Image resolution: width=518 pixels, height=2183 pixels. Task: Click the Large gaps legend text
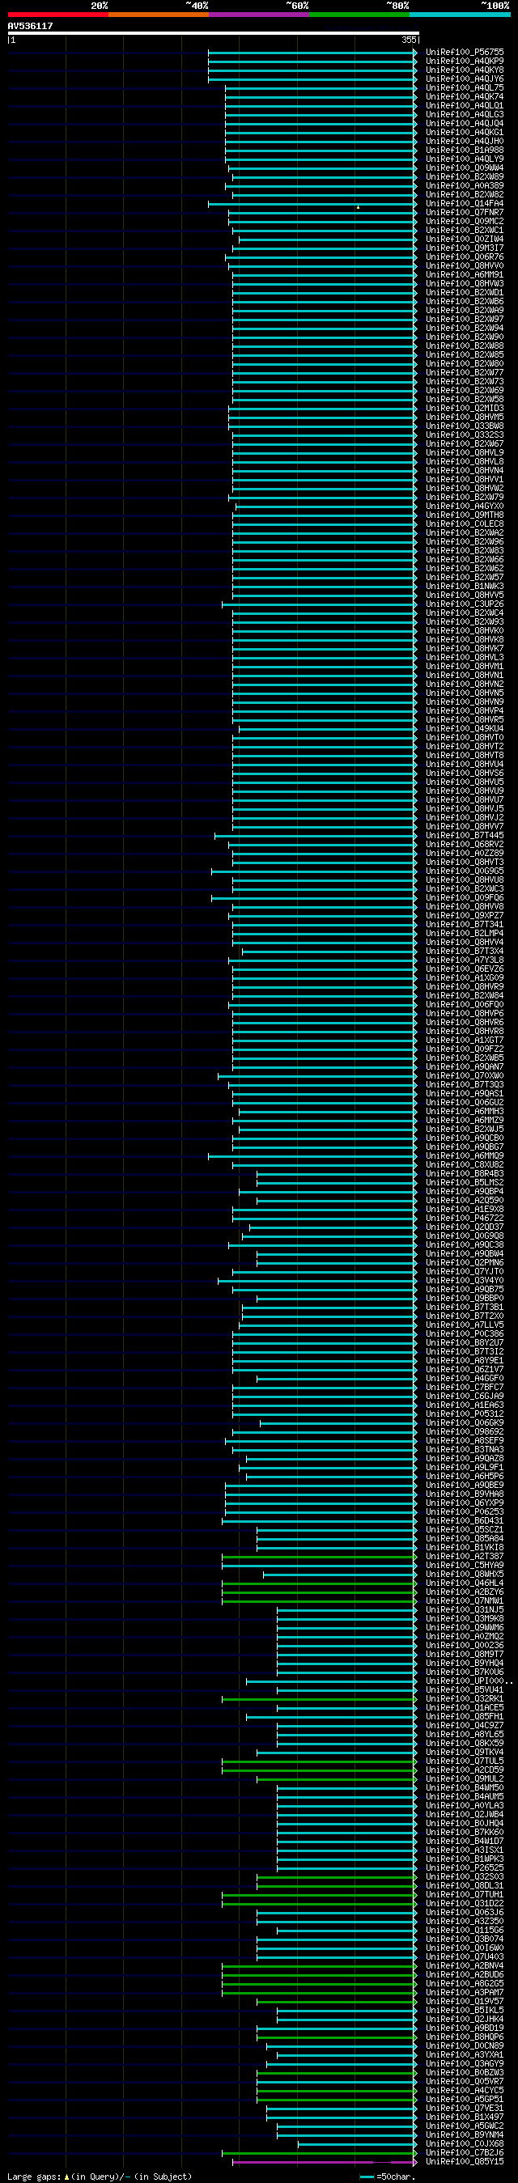click(x=33, y=2177)
